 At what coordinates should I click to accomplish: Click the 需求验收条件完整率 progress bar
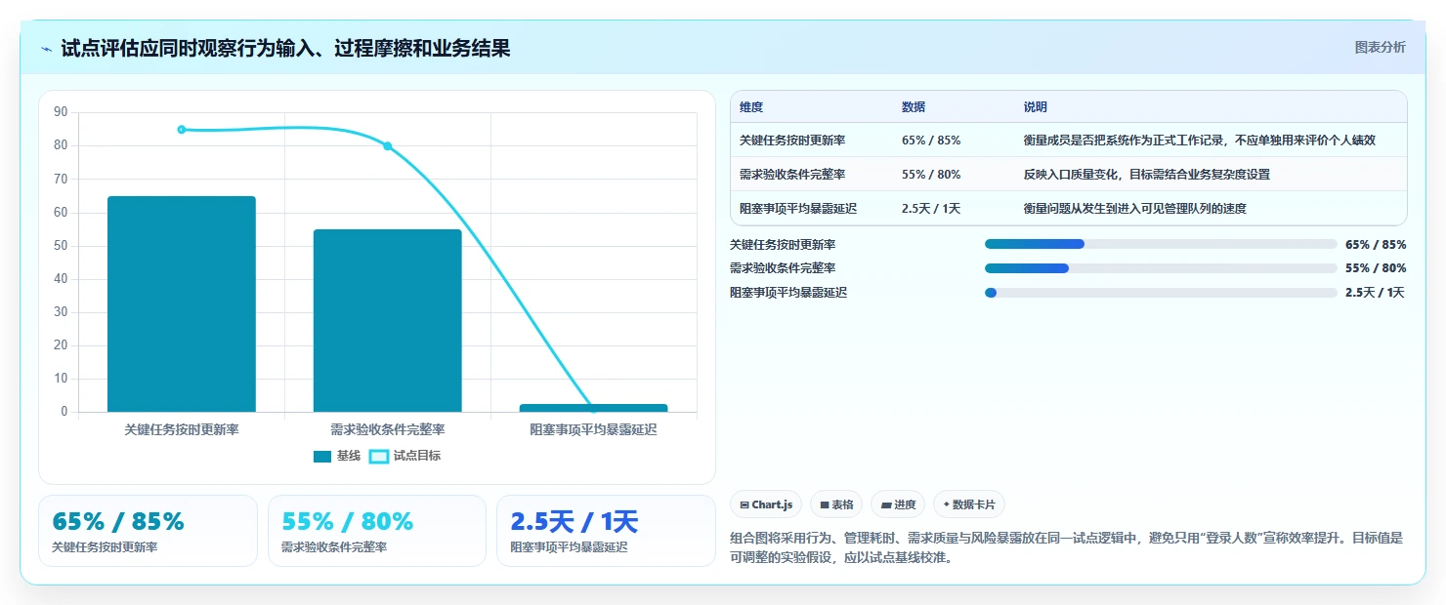click(x=1161, y=268)
